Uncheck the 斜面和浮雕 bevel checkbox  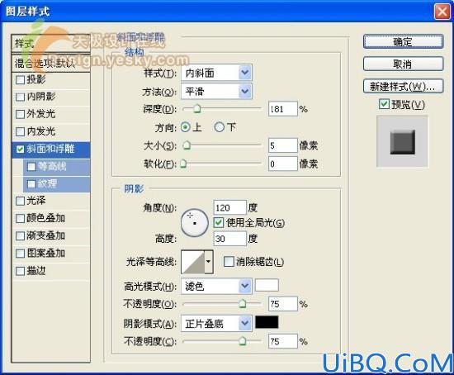(20, 150)
